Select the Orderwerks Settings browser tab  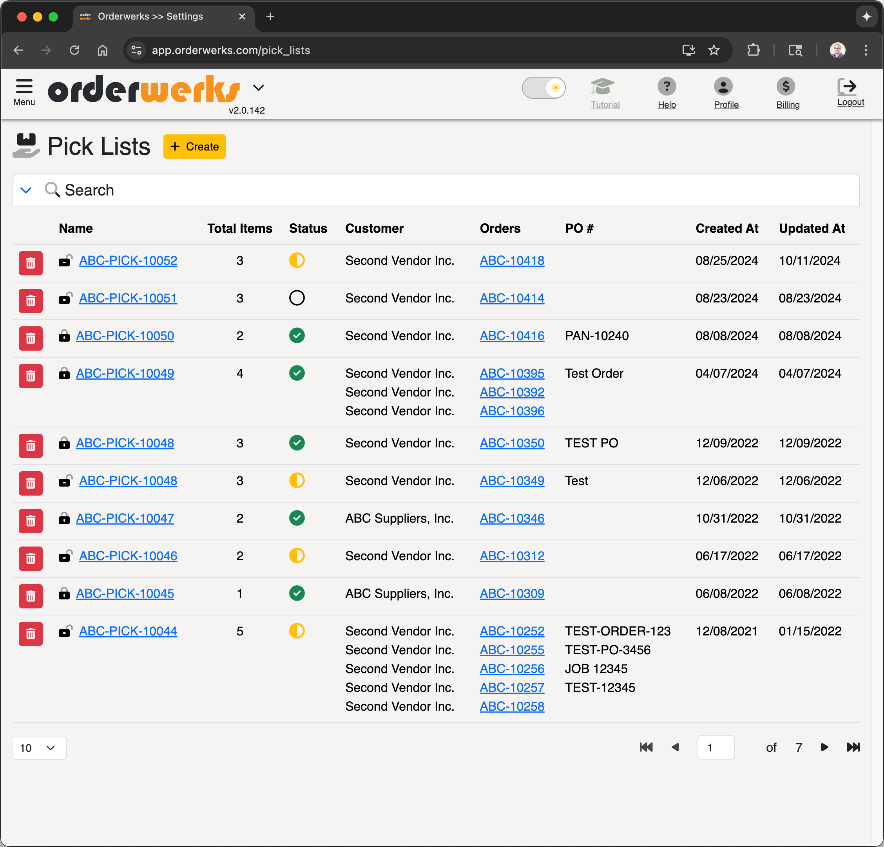pyautogui.click(x=149, y=16)
